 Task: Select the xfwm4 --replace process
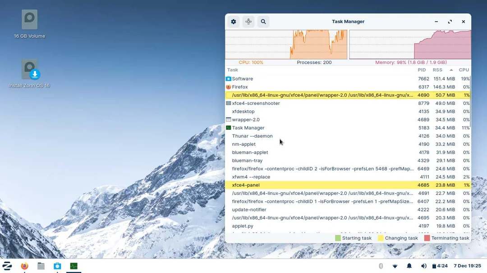pos(348,177)
